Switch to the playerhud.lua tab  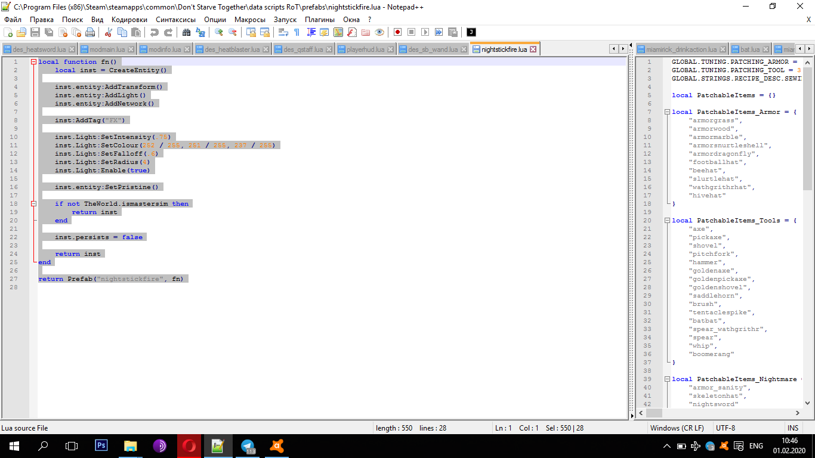366,49
